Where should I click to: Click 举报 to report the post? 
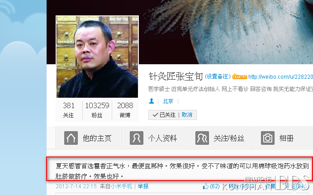pyautogui.click(x=143, y=186)
